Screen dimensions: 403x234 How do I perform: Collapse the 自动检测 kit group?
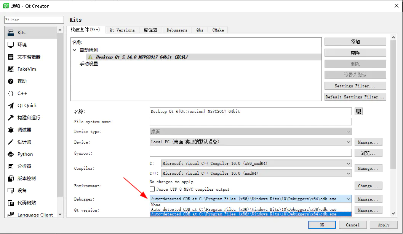[x=74, y=50]
